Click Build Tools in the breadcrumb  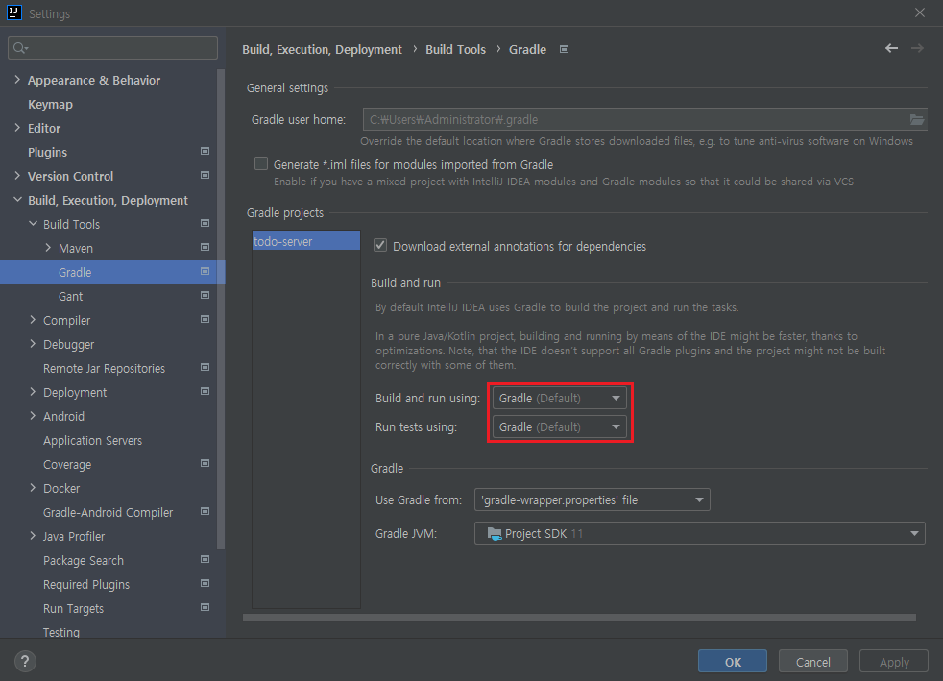tap(456, 49)
